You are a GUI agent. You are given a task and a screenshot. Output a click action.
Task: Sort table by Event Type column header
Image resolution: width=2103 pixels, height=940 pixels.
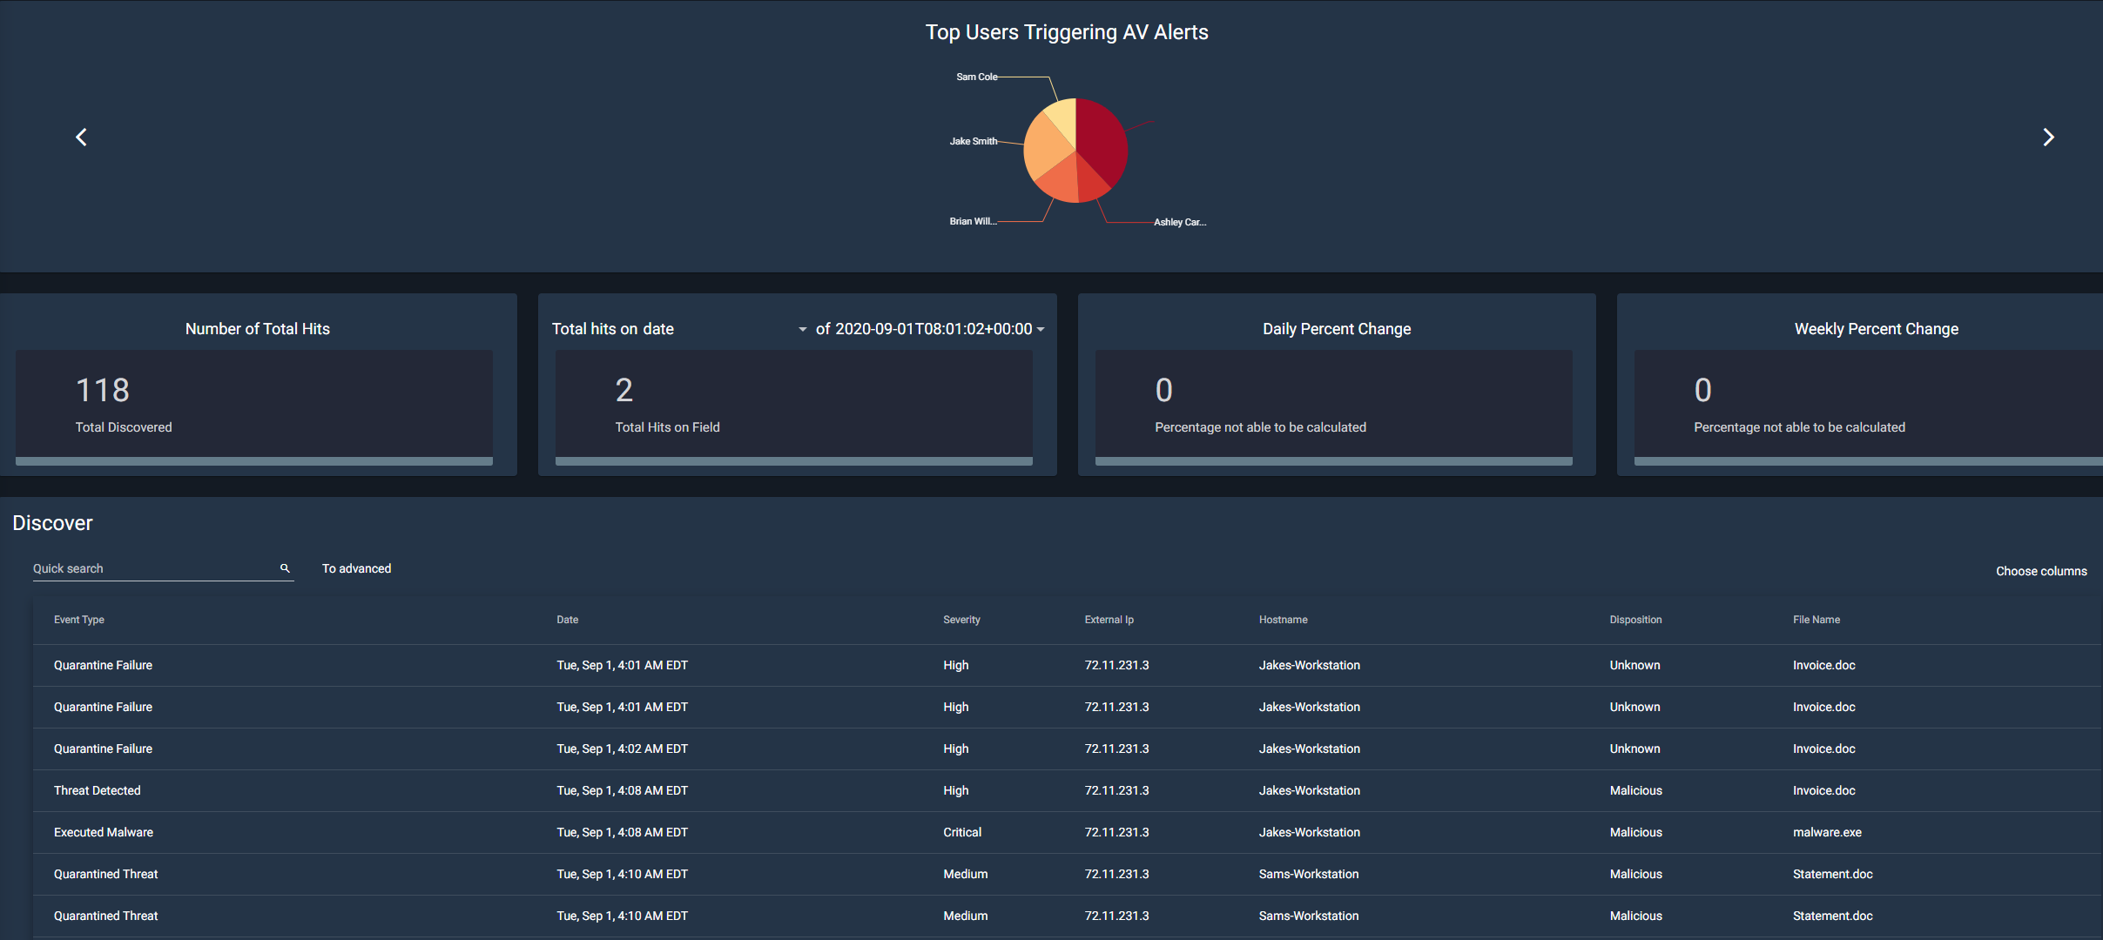click(79, 620)
